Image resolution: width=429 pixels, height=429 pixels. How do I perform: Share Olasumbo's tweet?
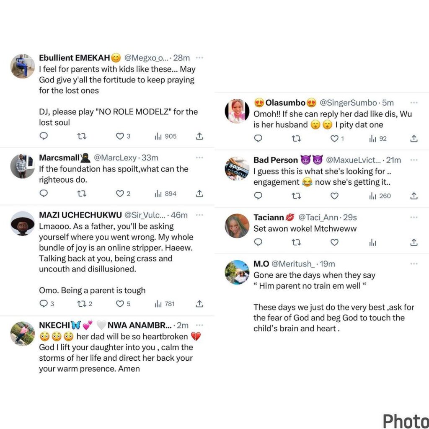point(413,138)
